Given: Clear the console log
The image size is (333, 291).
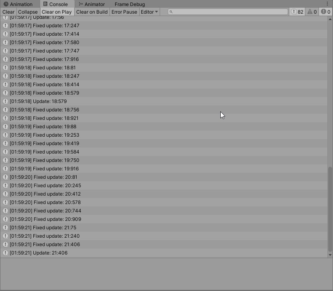Looking at the screenshot, I should (x=8, y=12).
